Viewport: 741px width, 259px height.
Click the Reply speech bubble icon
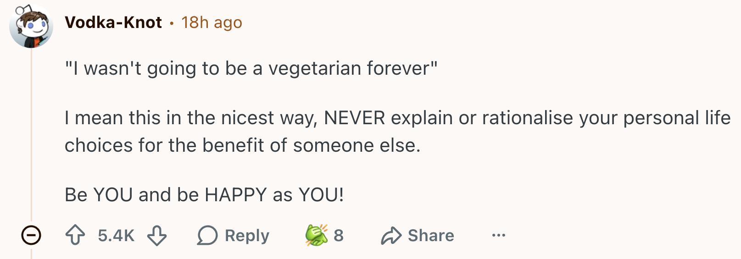[x=207, y=235]
